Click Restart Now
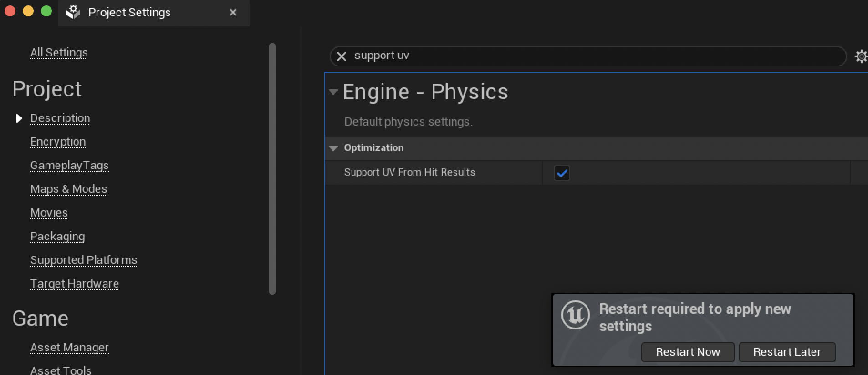868x375 pixels. coord(688,352)
